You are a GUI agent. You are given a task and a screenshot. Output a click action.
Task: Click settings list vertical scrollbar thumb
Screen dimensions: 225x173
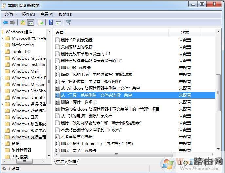coord(218,92)
